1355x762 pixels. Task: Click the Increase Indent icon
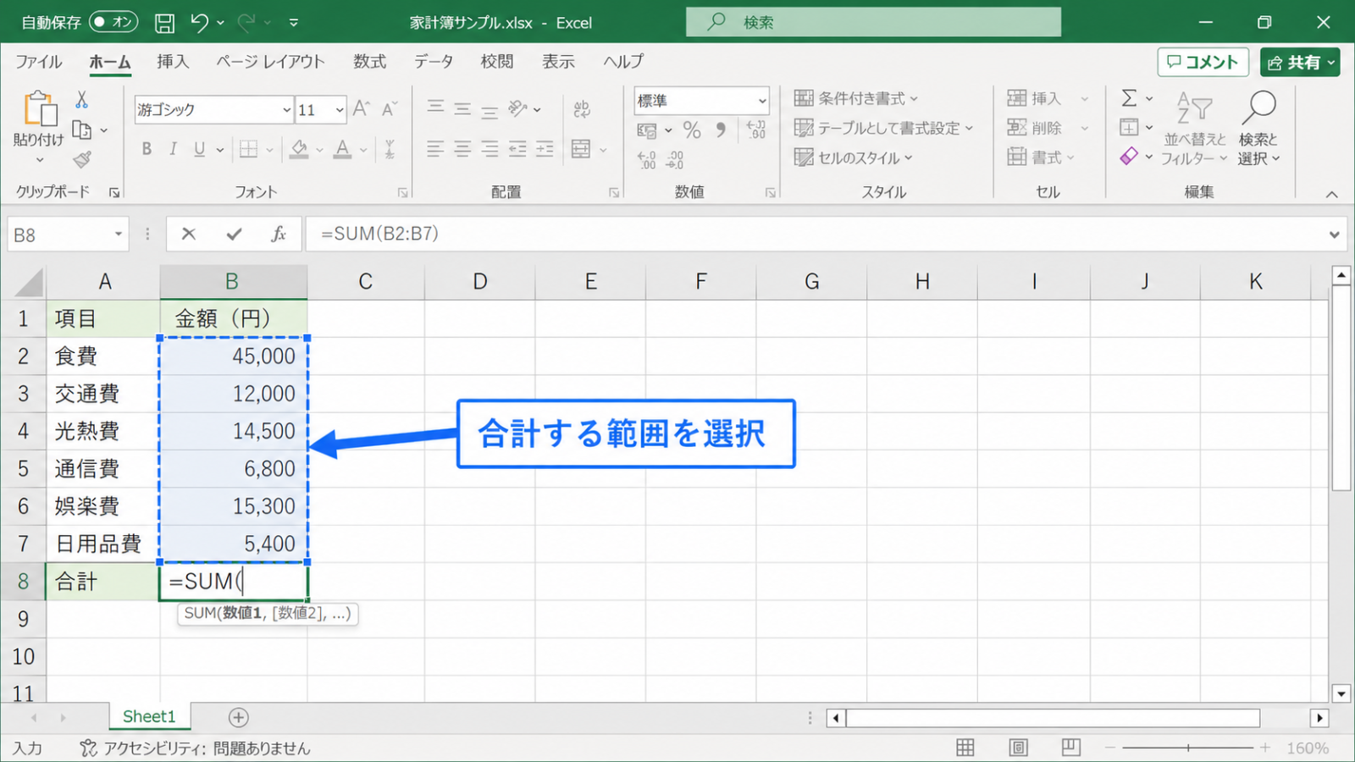[x=545, y=150]
